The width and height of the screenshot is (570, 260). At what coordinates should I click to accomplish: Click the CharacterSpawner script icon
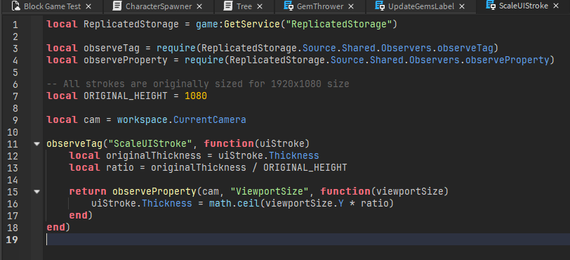pyautogui.click(x=117, y=6)
